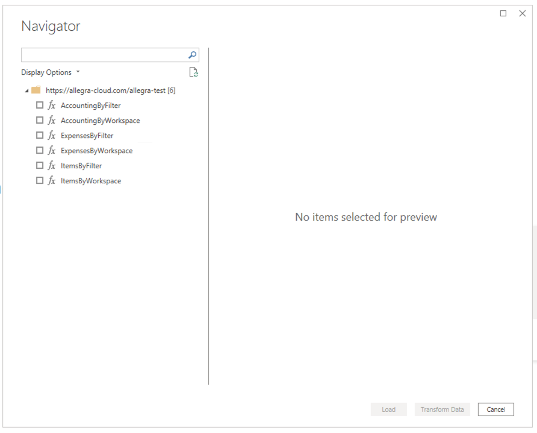Click the Load button
The image size is (537, 433).
pos(388,409)
